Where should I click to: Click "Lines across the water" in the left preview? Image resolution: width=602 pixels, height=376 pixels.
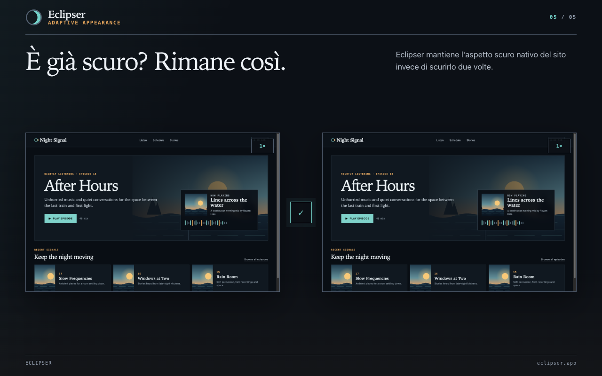(x=229, y=203)
